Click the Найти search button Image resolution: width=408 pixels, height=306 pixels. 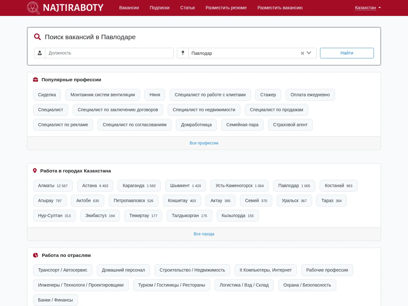pyautogui.click(x=347, y=53)
